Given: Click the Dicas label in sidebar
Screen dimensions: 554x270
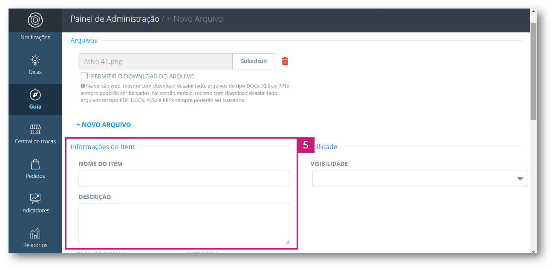Looking at the screenshot, I should point(35,72).
